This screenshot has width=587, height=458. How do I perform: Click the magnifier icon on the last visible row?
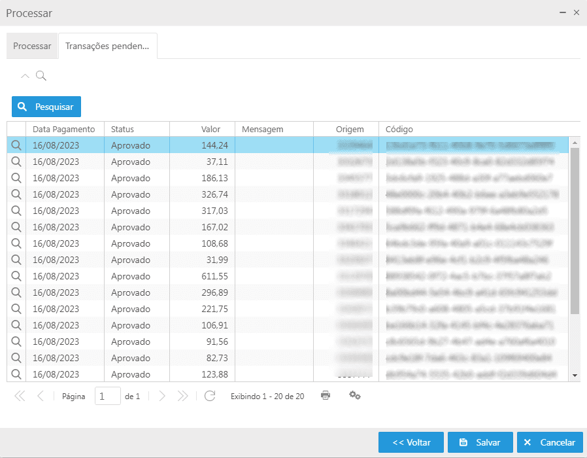(16, 374)
